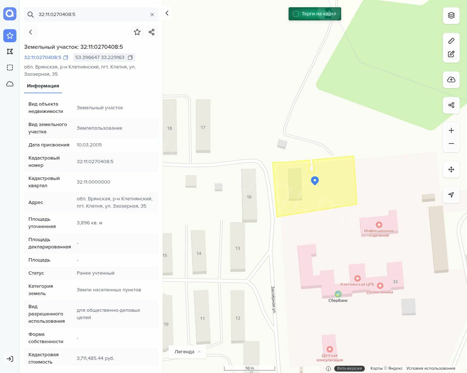
Task: Enable the Торги на карте checkbox
Action: coord(296,14)
